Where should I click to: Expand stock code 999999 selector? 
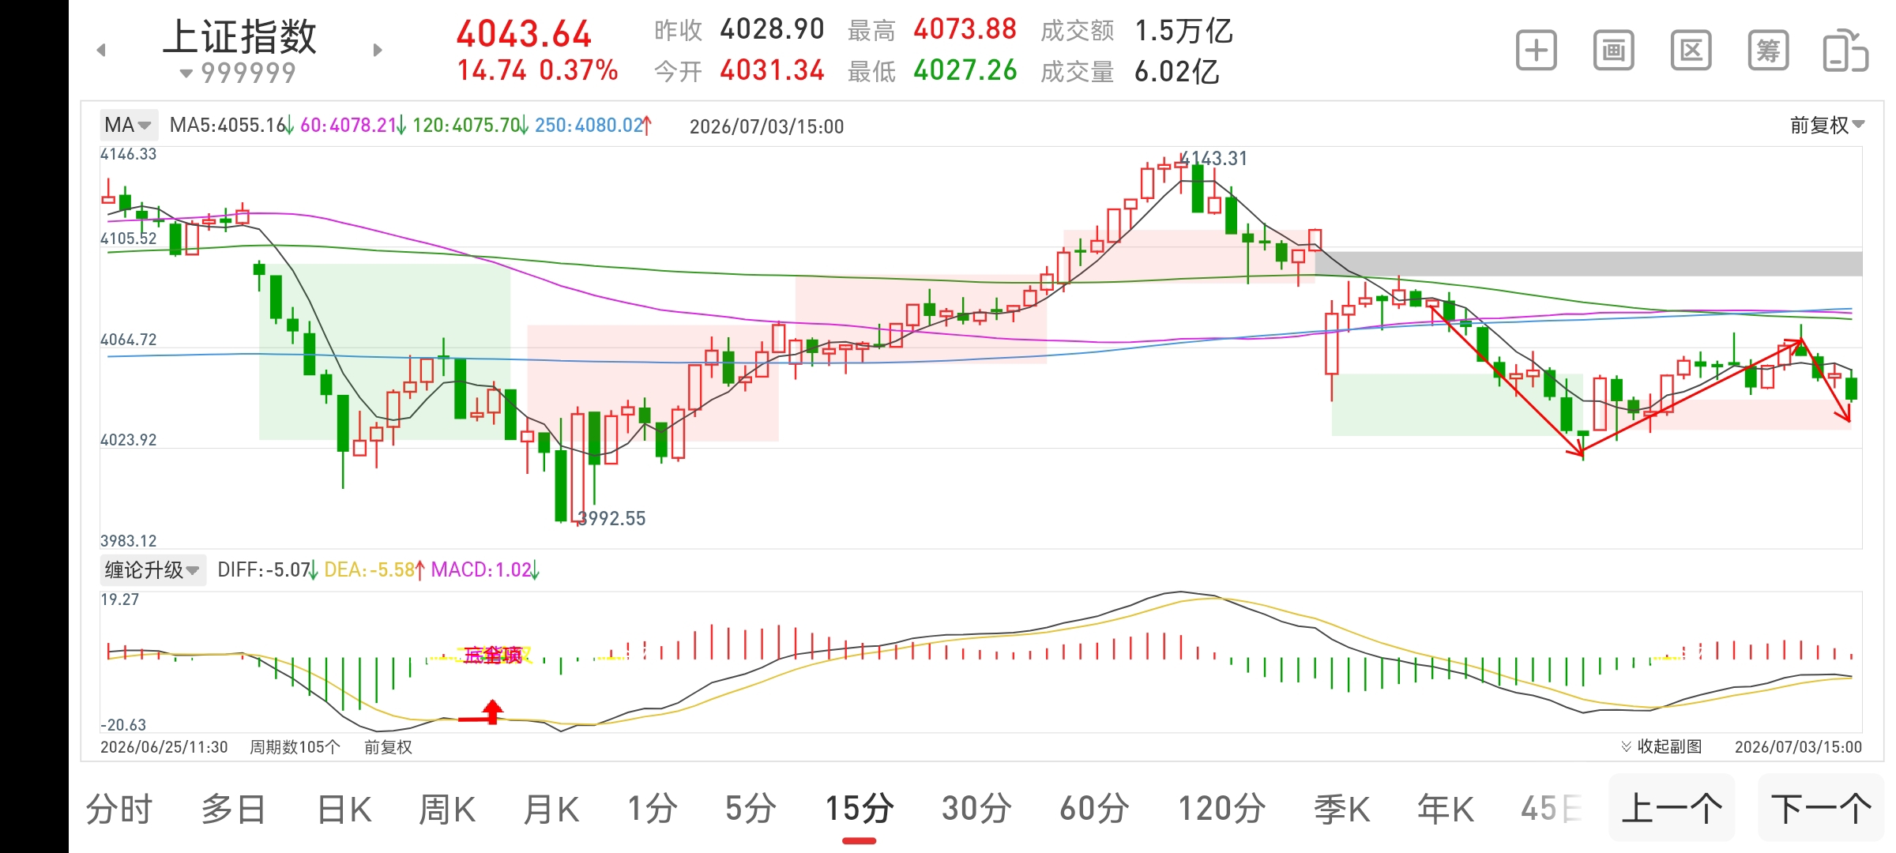coord(239,73)
